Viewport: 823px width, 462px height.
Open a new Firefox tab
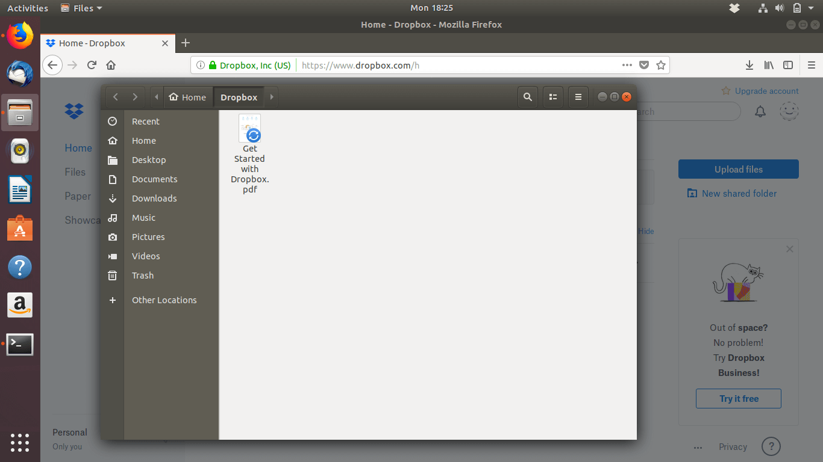[x=186, y=43]
